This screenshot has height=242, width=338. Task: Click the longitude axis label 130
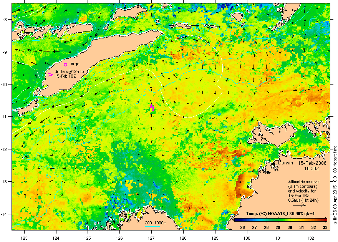[247, 238]
